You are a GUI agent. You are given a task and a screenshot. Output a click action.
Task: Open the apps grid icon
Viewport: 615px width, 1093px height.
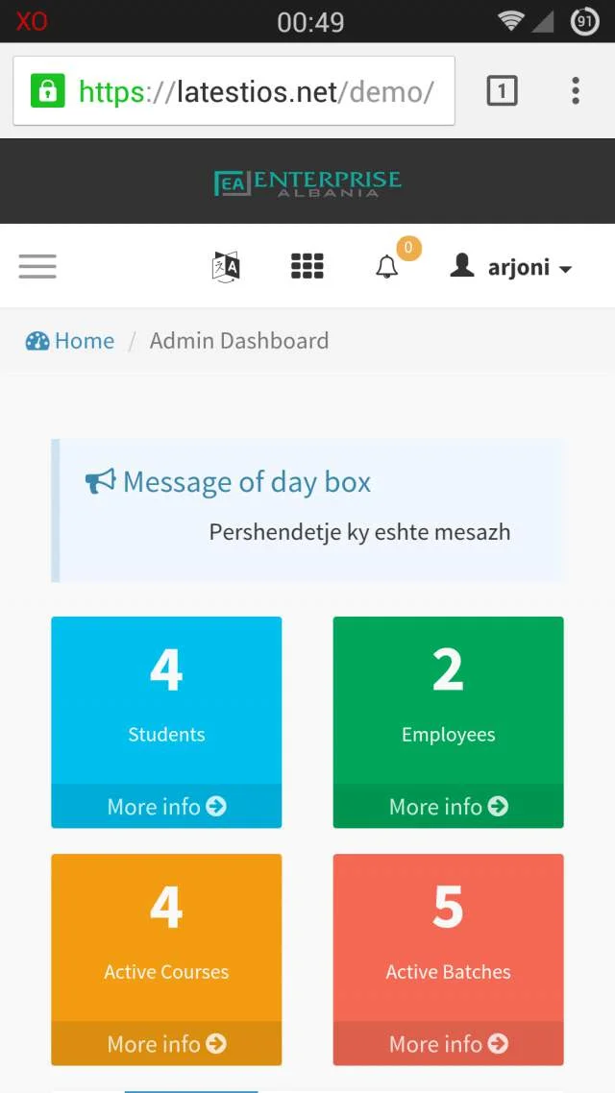pos(307,266)
